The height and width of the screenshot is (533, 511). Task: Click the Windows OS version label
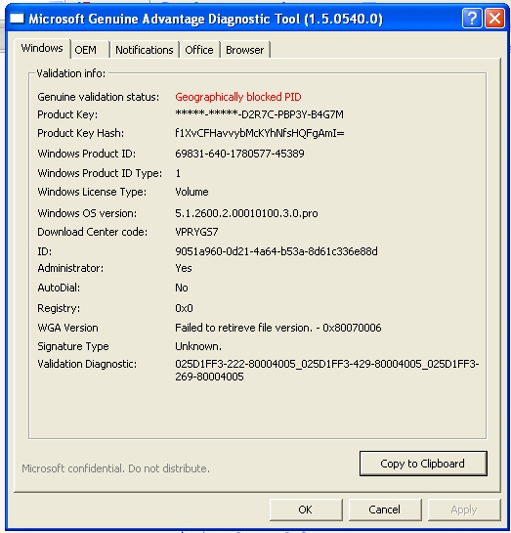point(87,213)
